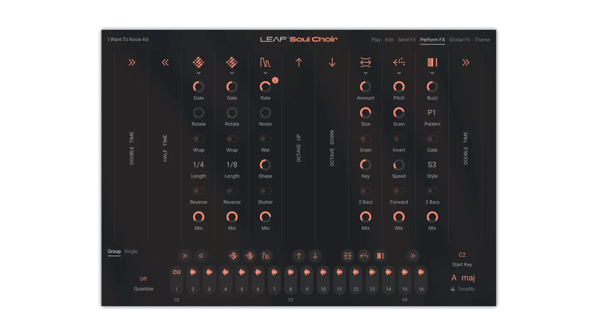
Task: Click the bars icon above the Buzz knob
Action: click(x=432, y=62)
